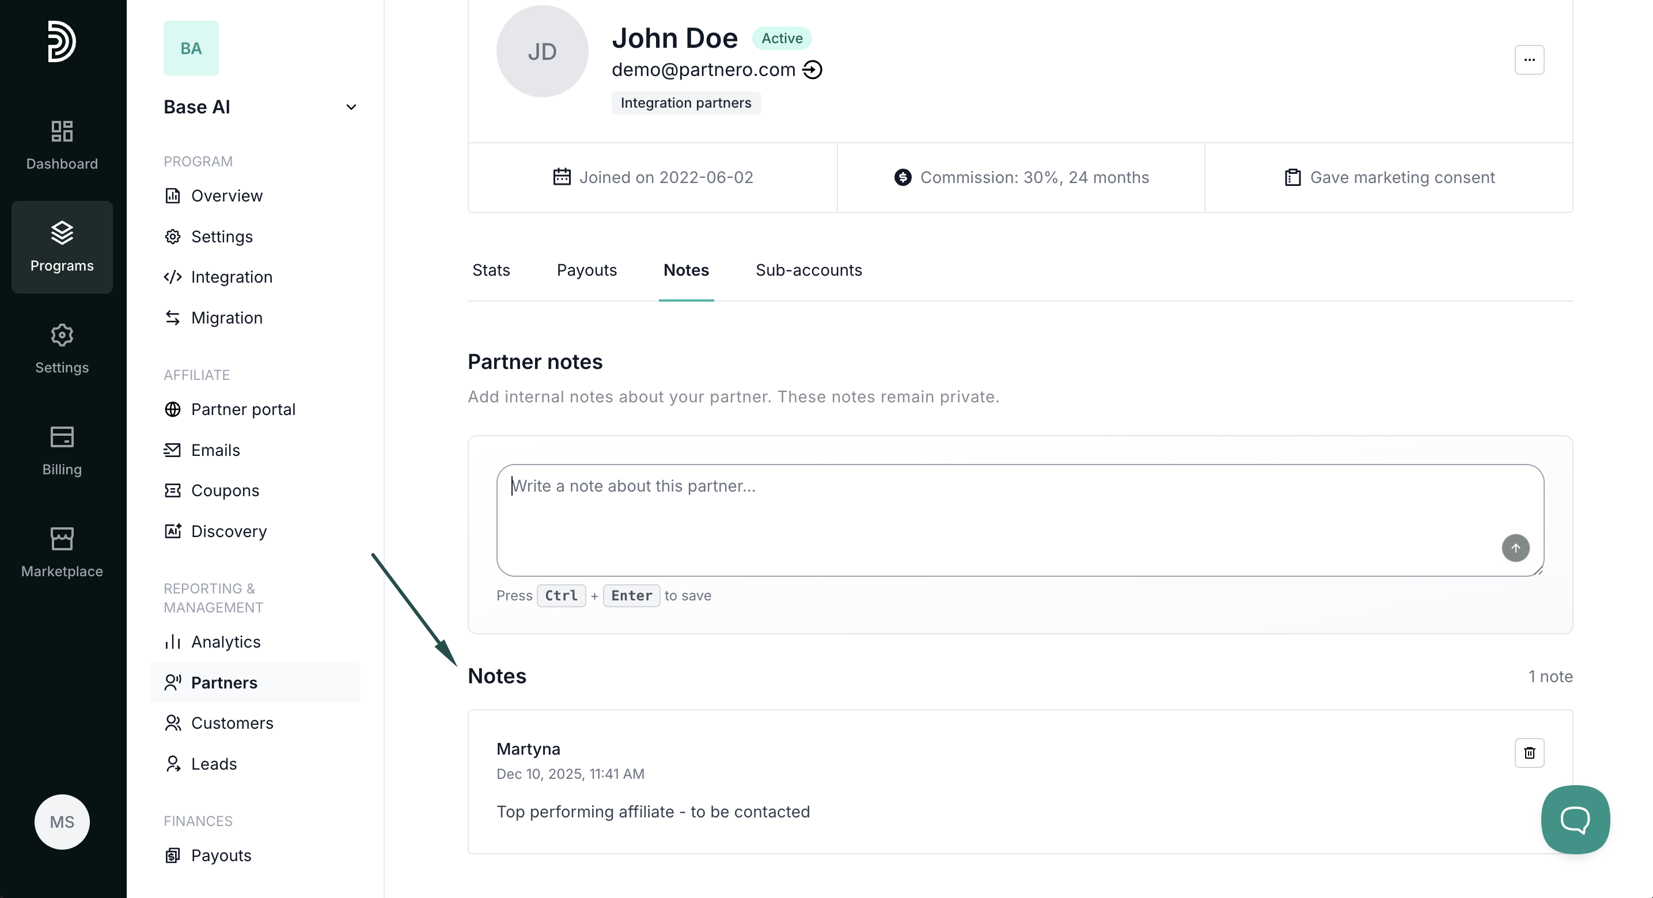Open the MS user avatar menu
Screen dimensions: 1653x898
[x=62, y=821]
